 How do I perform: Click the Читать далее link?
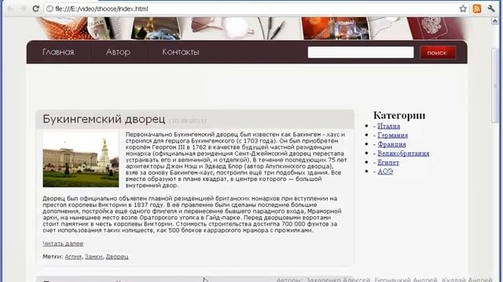[63, 244]
